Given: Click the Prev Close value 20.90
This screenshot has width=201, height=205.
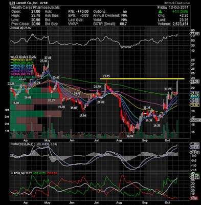Looking at the screenshot, I should click(x=36, y=24).
